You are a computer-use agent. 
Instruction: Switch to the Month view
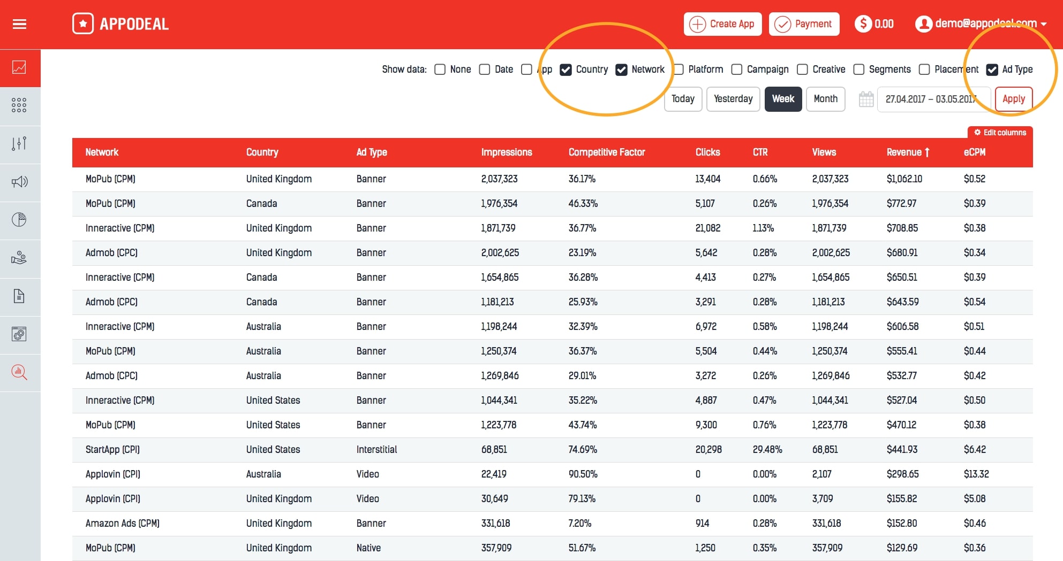pos(825,99)
